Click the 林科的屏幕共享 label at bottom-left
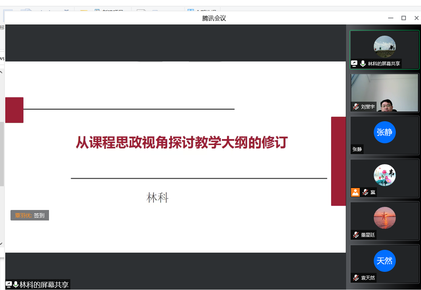 click(44, 284)
